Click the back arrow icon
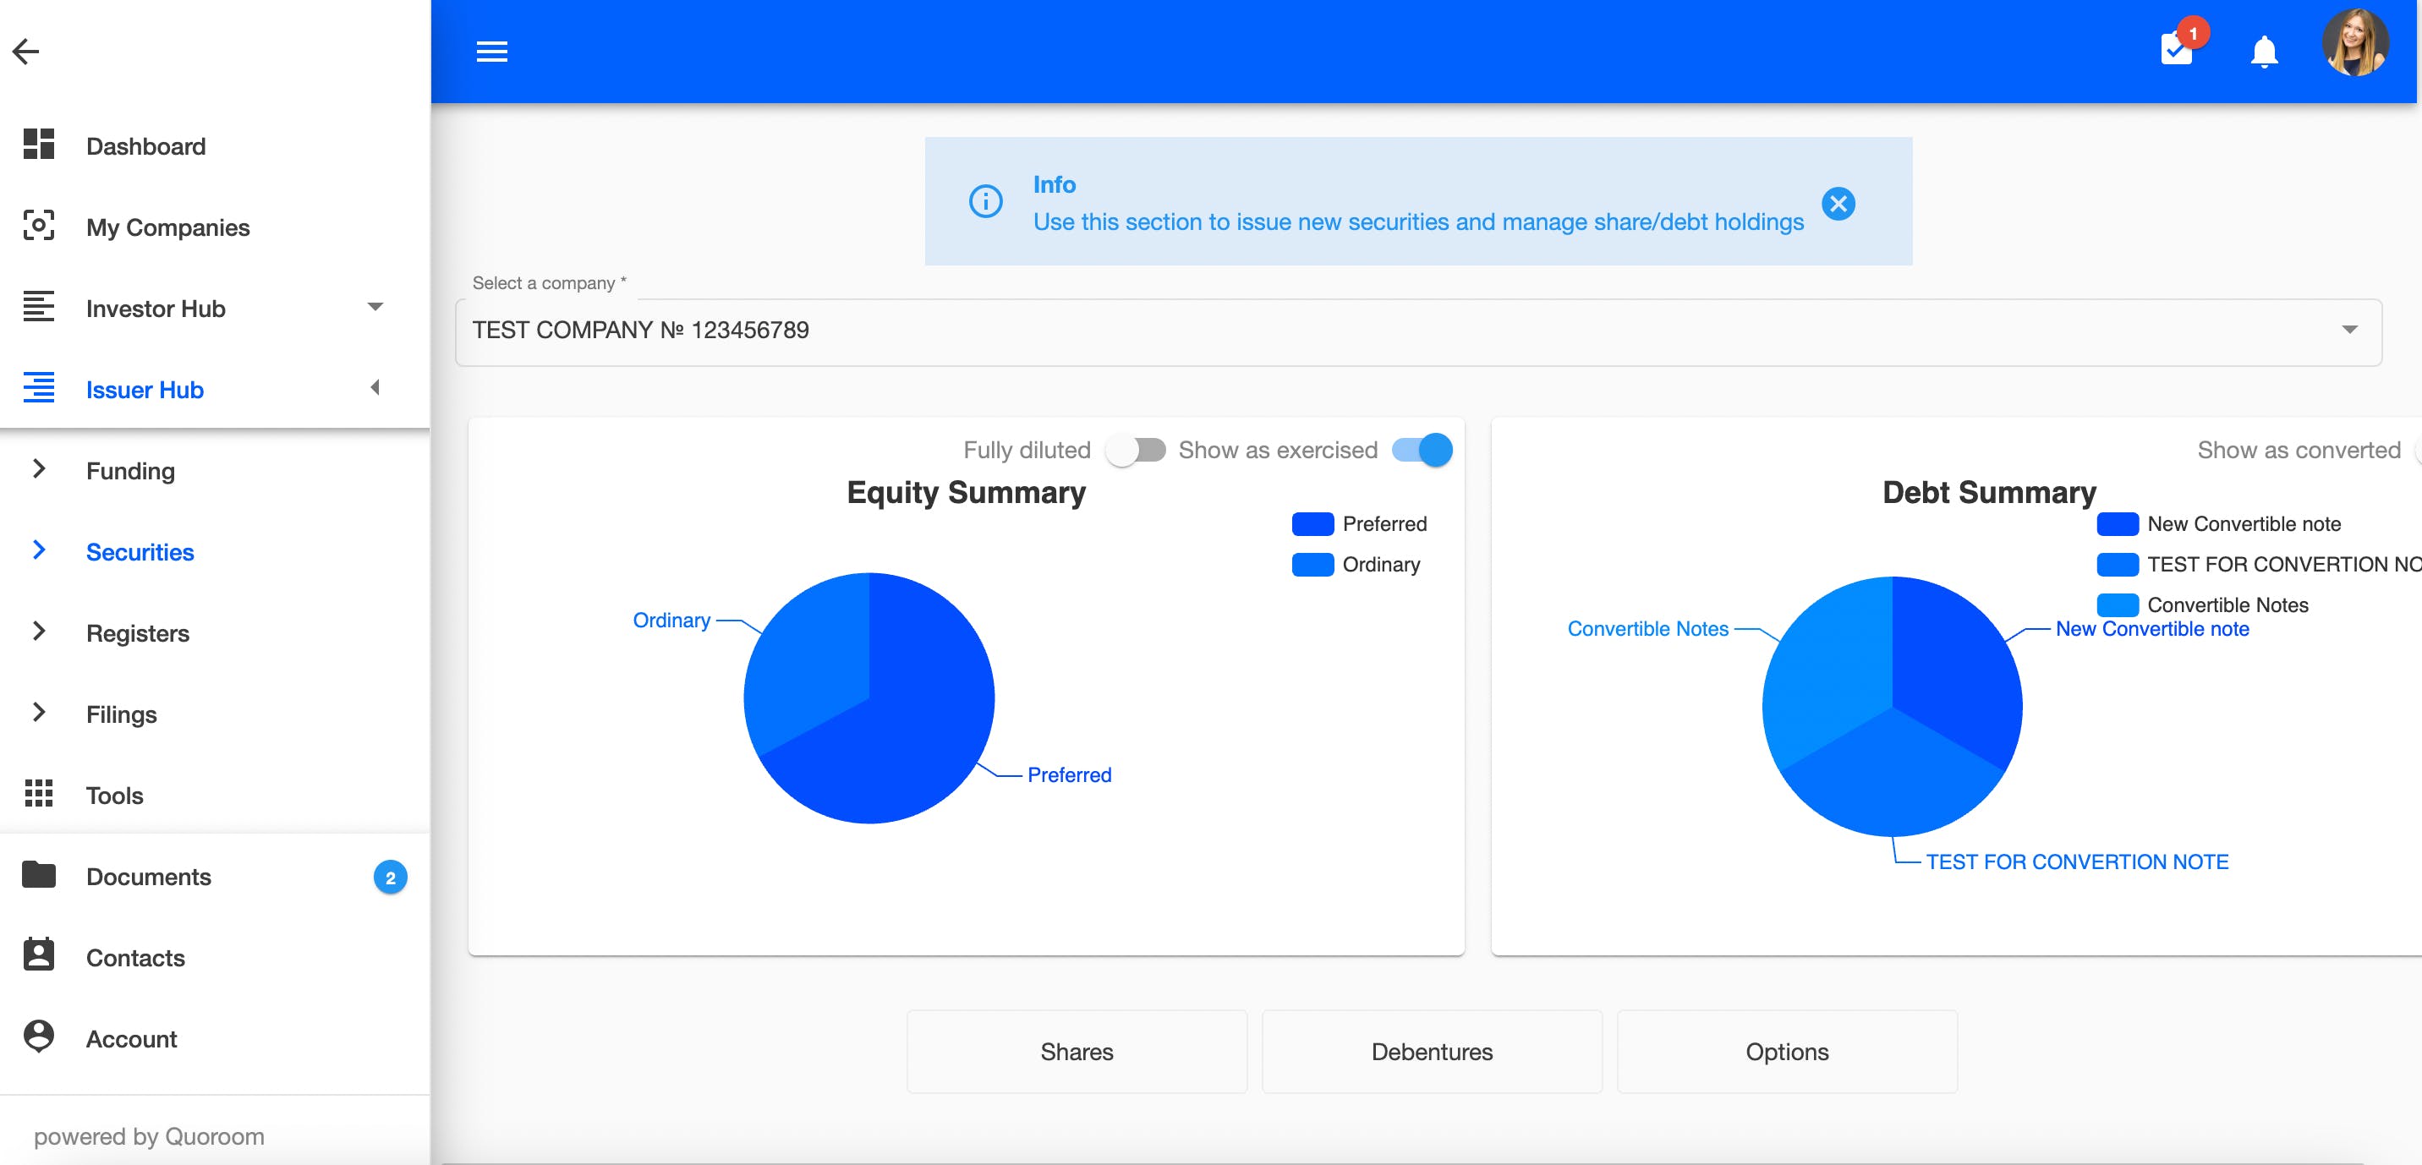Image resolution: width=2422 pixels, height=1165 pixels. (x=26, y=51)
